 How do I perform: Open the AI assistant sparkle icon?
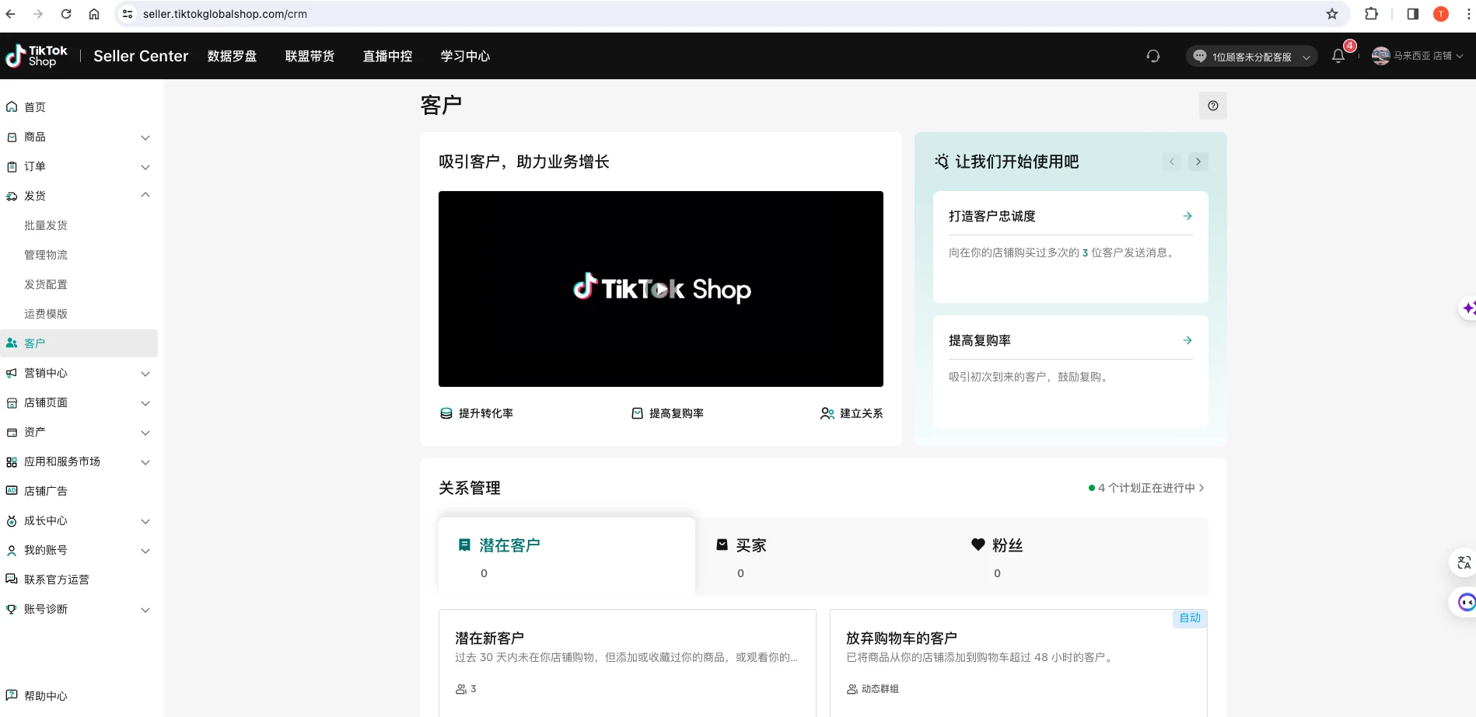1468,308
